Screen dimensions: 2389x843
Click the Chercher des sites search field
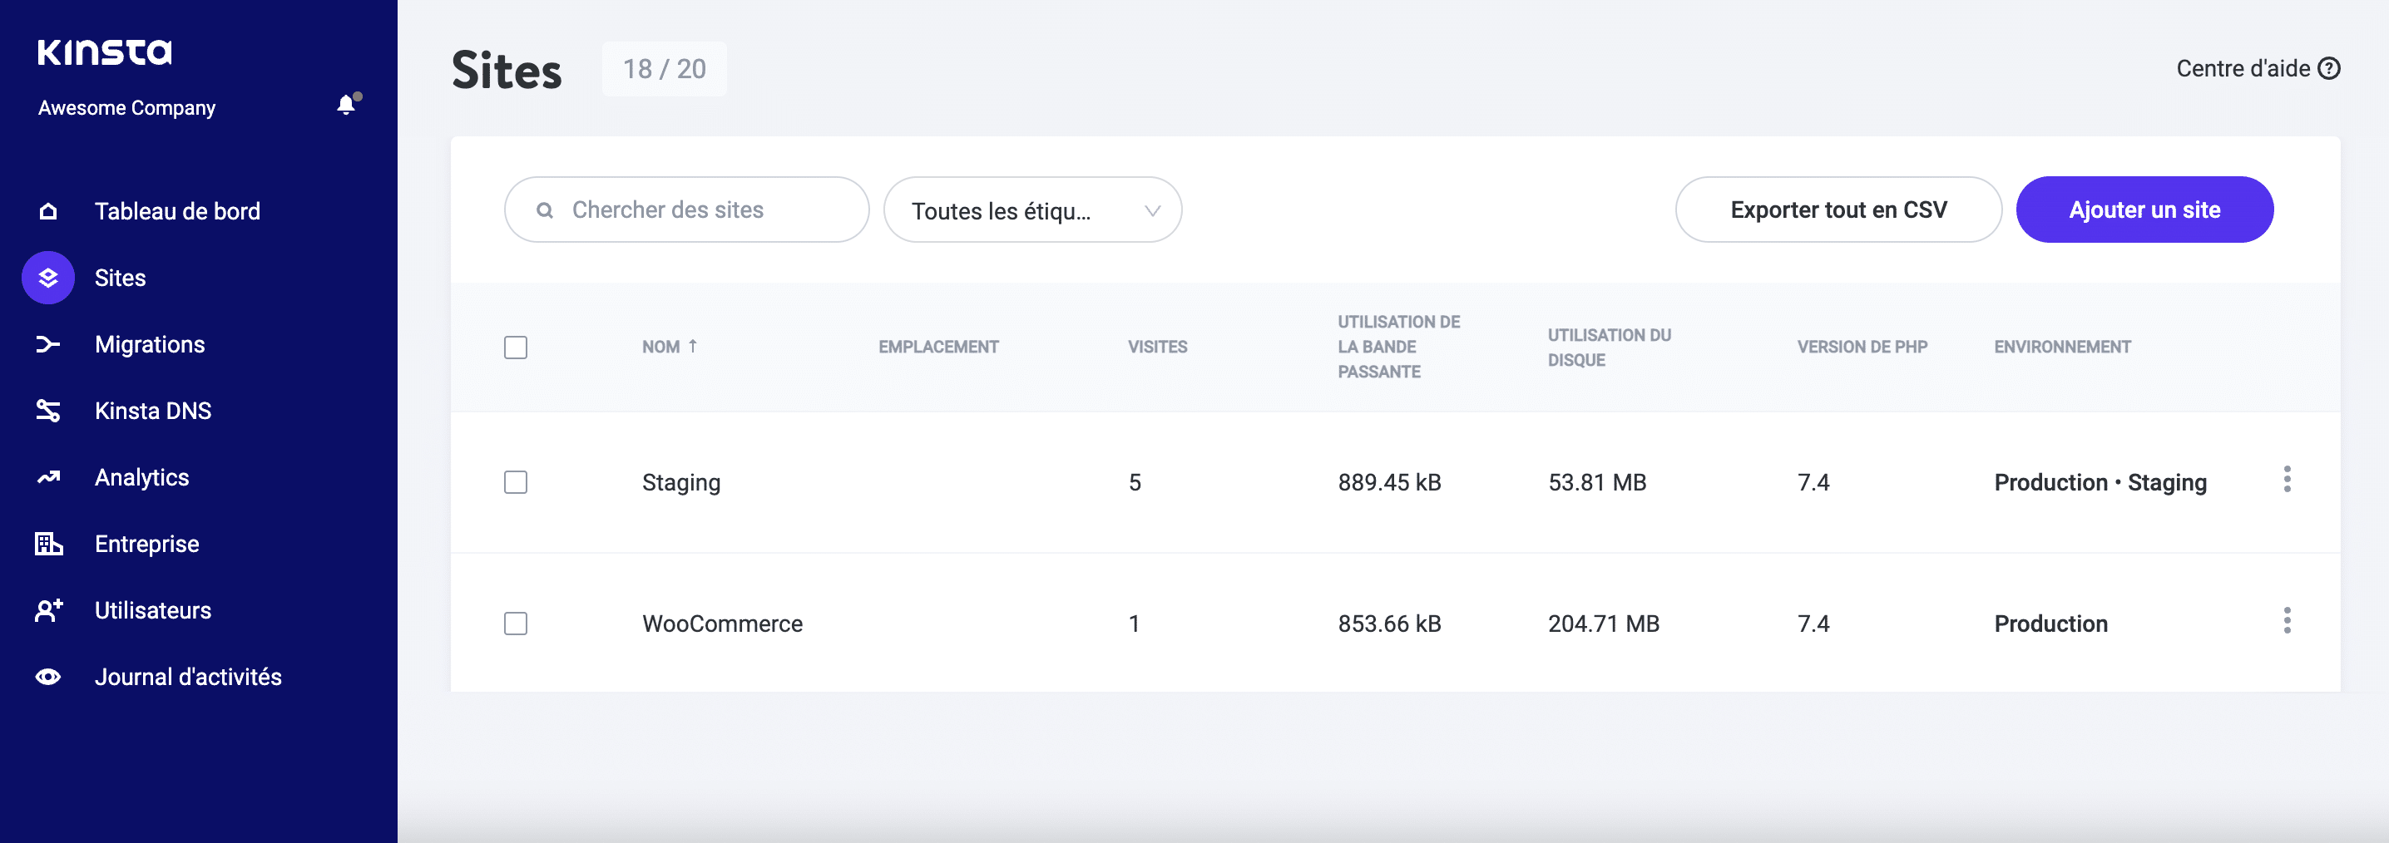(686, 210)
